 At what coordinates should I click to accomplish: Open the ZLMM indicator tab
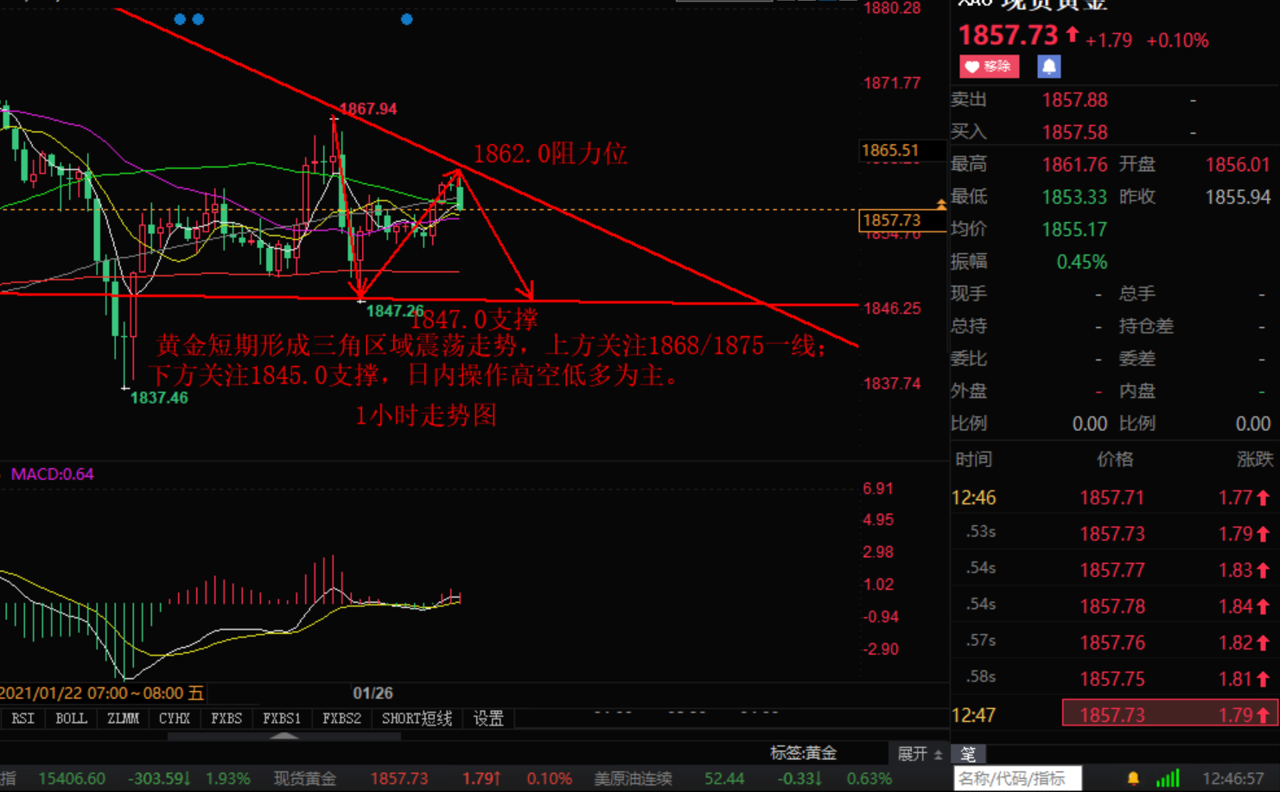[123, 719]
